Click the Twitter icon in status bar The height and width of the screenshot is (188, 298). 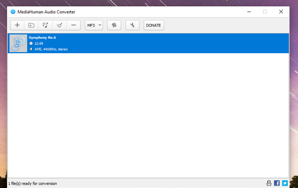(285, 183)
